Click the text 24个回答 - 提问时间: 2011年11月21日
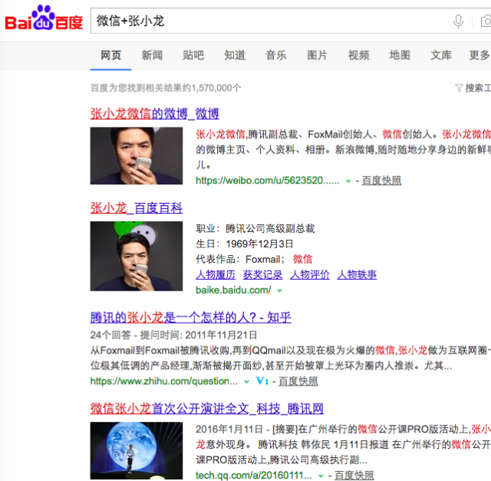The image size is (491, 481). click(x=173, y=335)
